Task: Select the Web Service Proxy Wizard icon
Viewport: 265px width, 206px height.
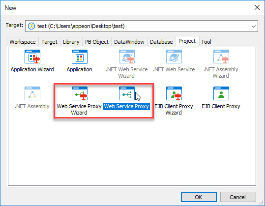Action: coord(80,93)
